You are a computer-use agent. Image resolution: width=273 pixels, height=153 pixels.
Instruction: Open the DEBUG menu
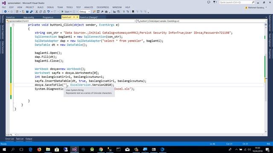pyautogui.click(x=50, y=7)
